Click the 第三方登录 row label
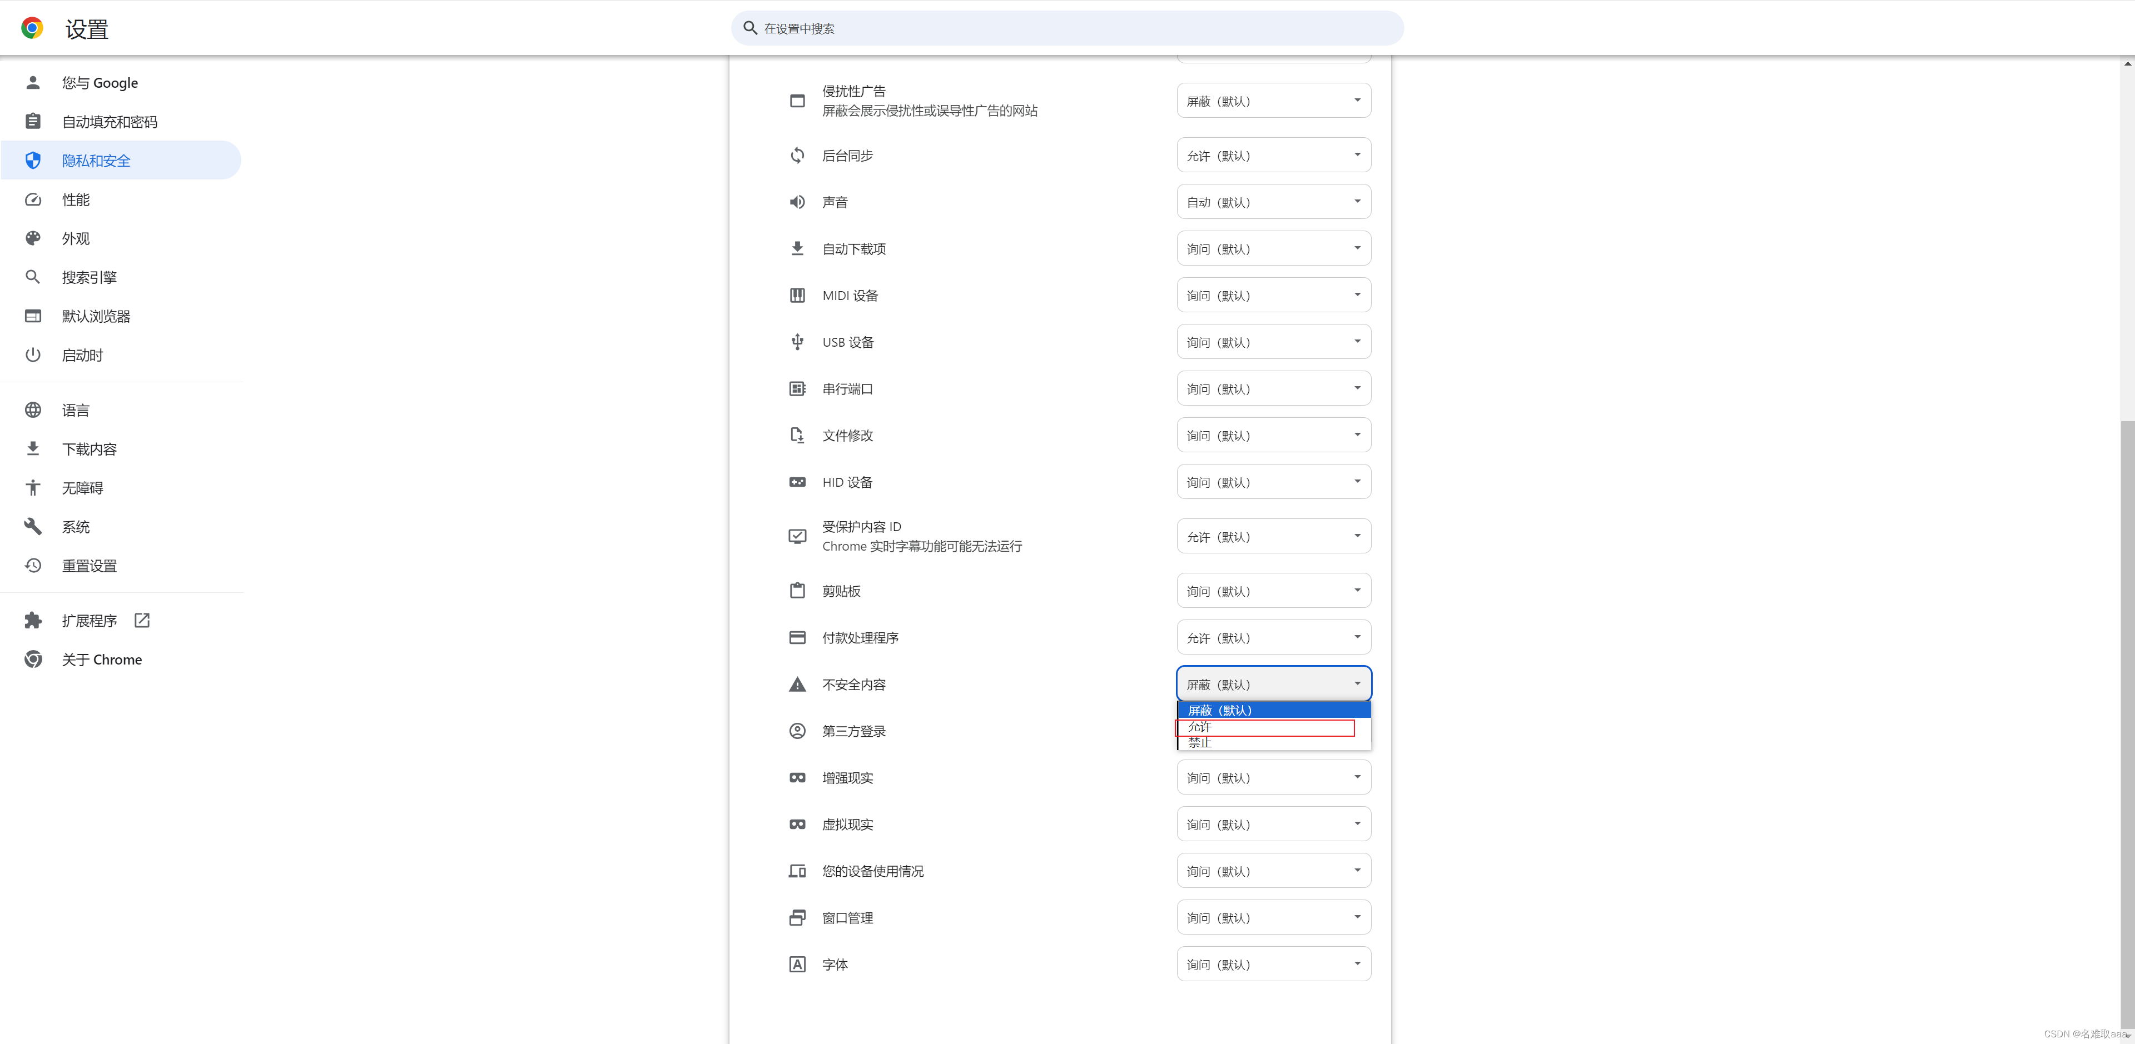 (x=853, y=732)
